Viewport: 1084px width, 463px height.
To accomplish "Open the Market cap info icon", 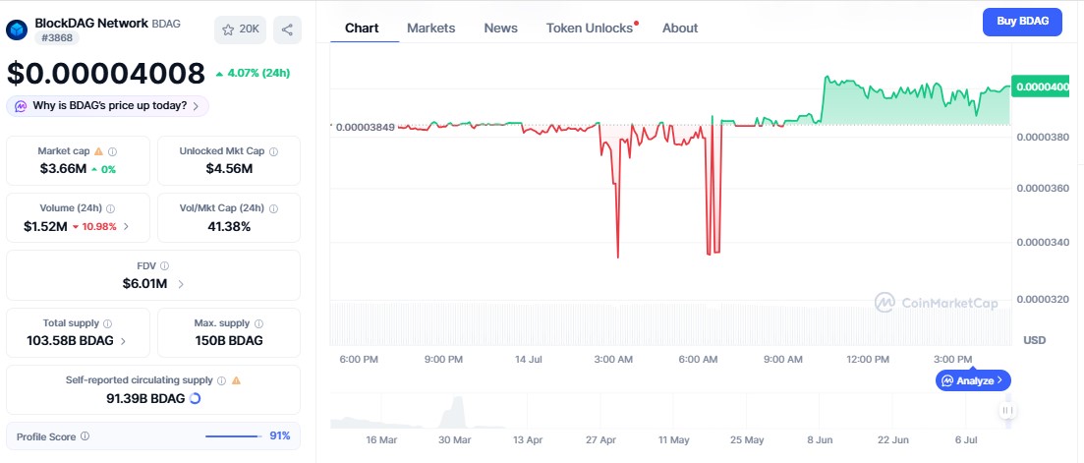I will click(x=113, y=151).
